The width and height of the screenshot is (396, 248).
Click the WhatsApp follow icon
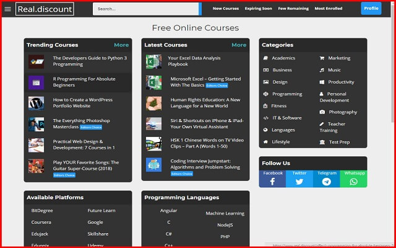coord(353,182)
